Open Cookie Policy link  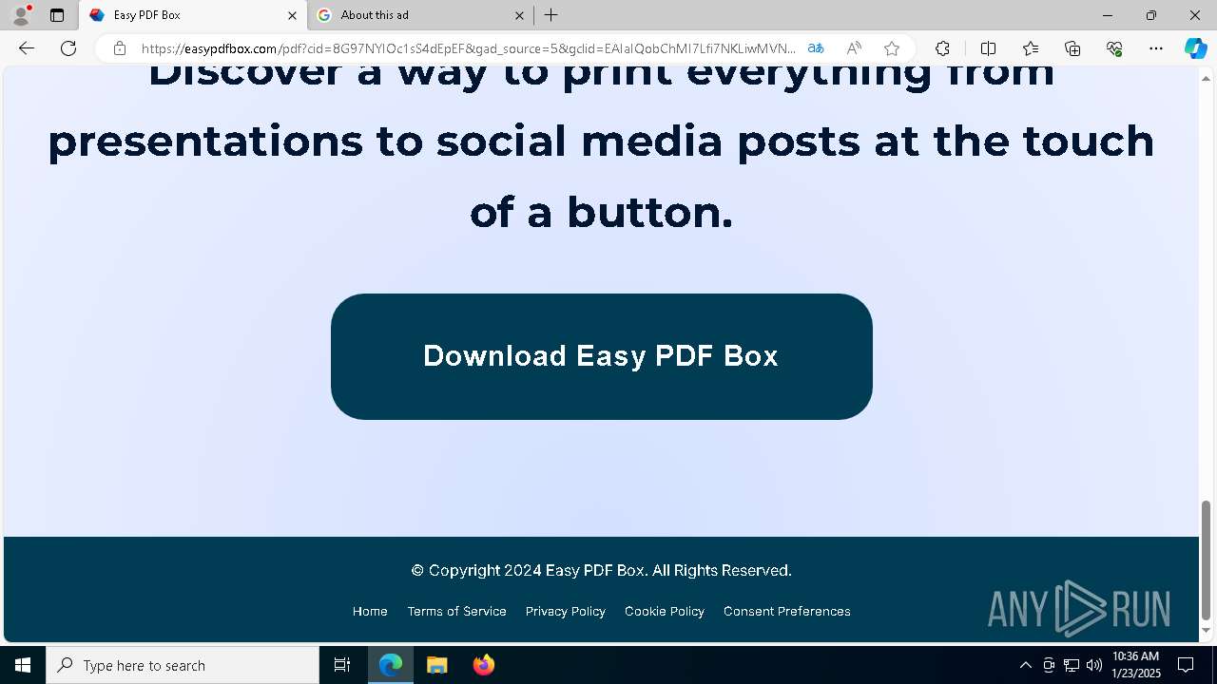pos(665,612)
